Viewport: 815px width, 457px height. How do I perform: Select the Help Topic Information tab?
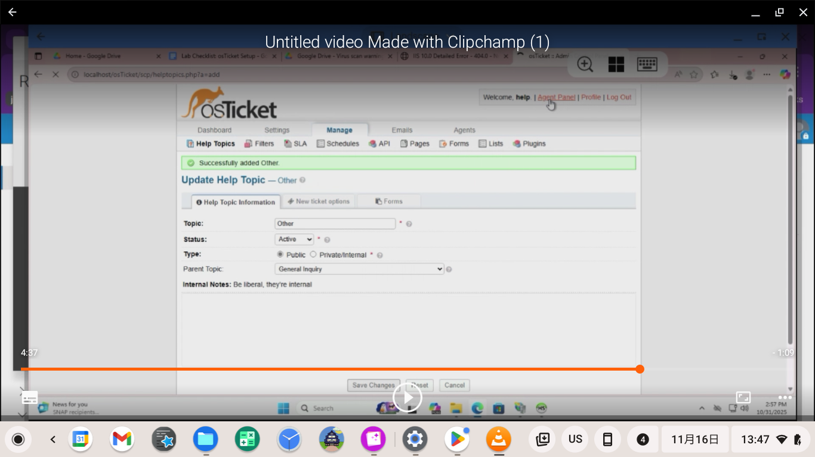[236, 202]
